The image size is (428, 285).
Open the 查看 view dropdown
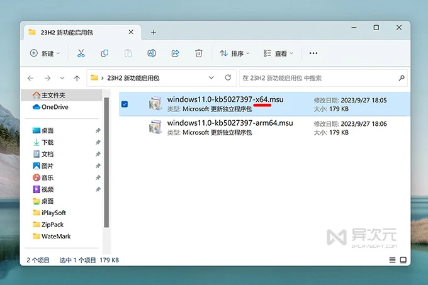point(278,53)
